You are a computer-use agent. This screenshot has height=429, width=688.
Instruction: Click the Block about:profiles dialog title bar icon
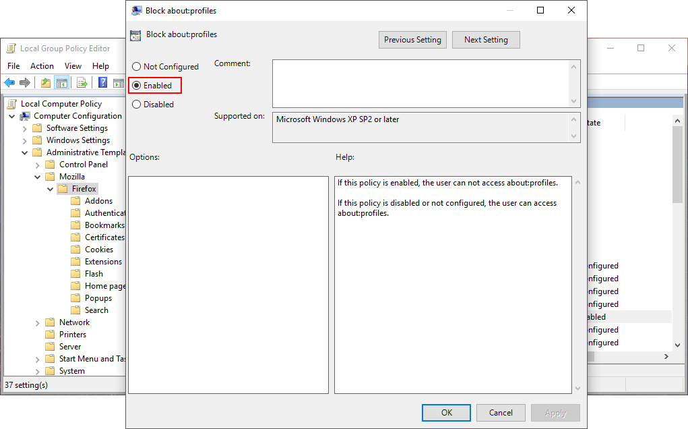click(x=137, y=11)
